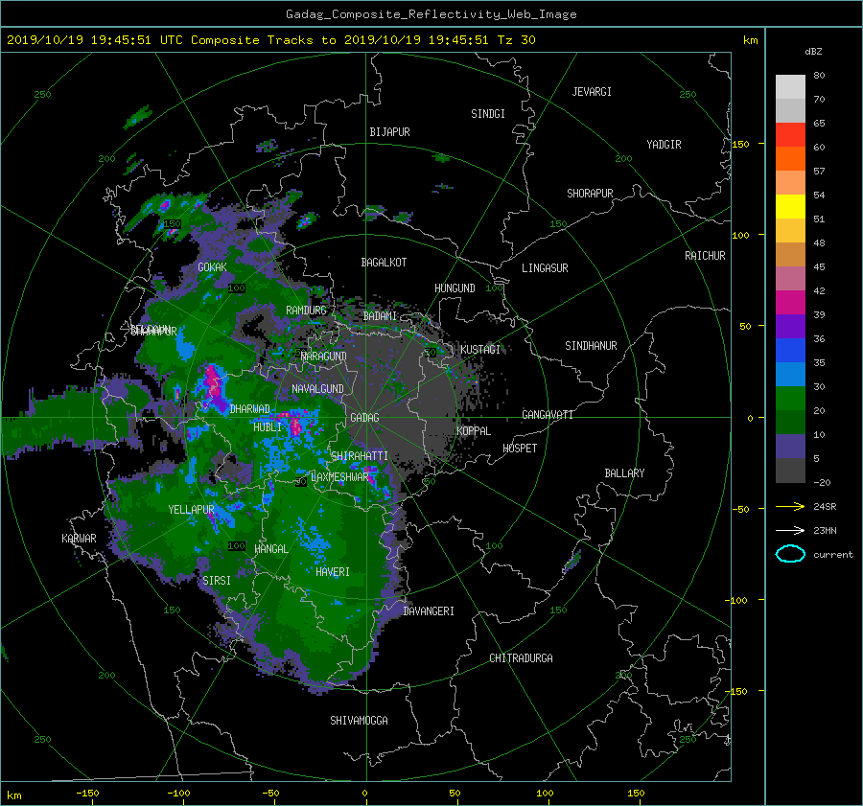Click the SHIRAHATTI city label
Image resolution: width=863 pixels, height=806 pixels.
(x=360, y=456)
